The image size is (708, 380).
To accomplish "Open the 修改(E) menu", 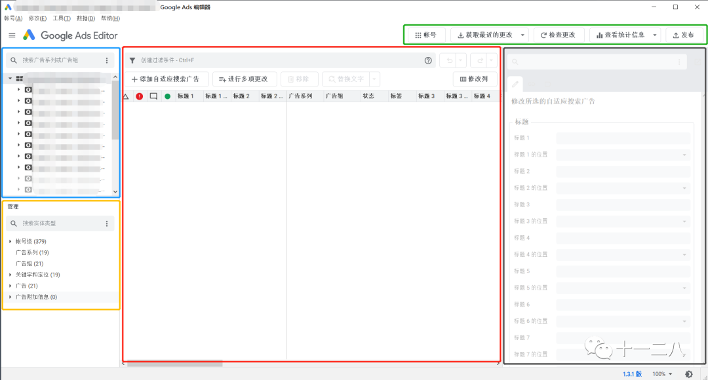I will pyautogui.click(x=37, y=18).
